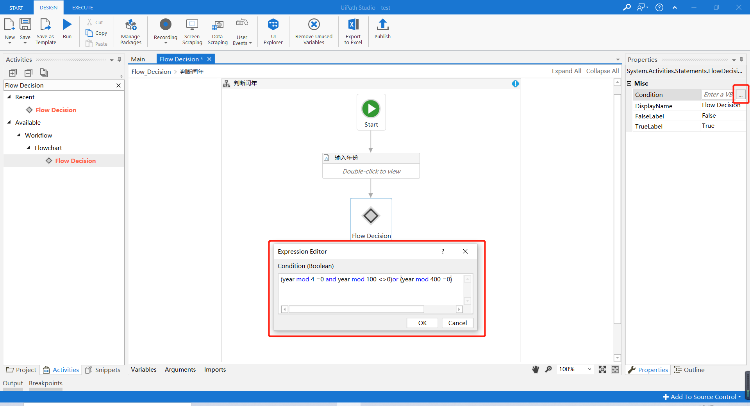Collapse the Workflow tree node
Viewport: 750px width, 406px height.
click(18, 135)
